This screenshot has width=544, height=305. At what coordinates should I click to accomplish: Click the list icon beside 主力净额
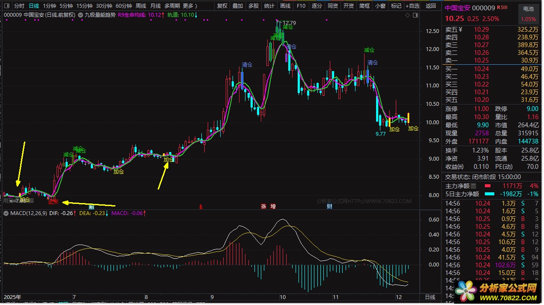point(473,186)
